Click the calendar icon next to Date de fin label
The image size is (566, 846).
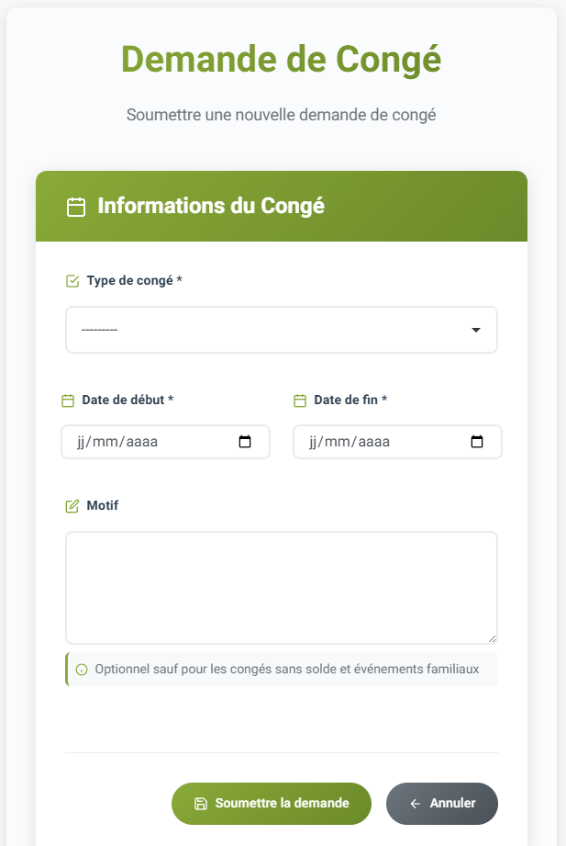click(301, 400)
